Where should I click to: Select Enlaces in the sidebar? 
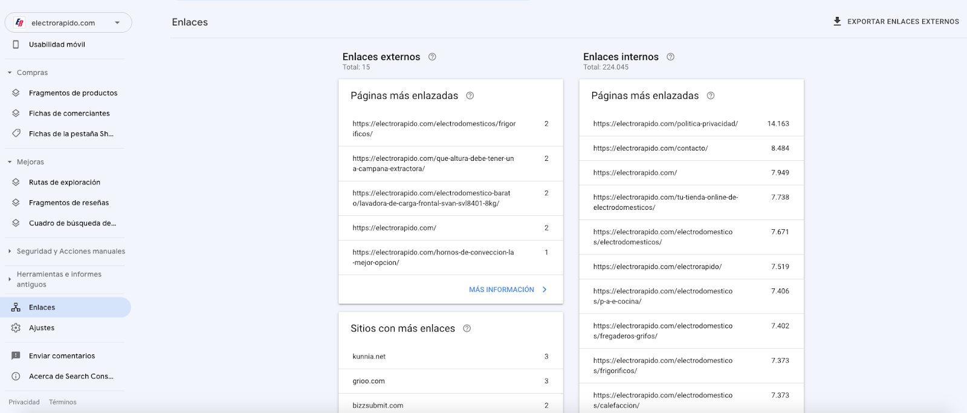(65, 307)
